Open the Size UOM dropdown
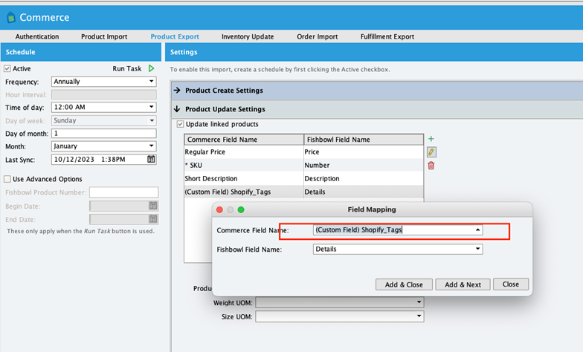This screenshot has width=583, height=352. coord(339,316)
